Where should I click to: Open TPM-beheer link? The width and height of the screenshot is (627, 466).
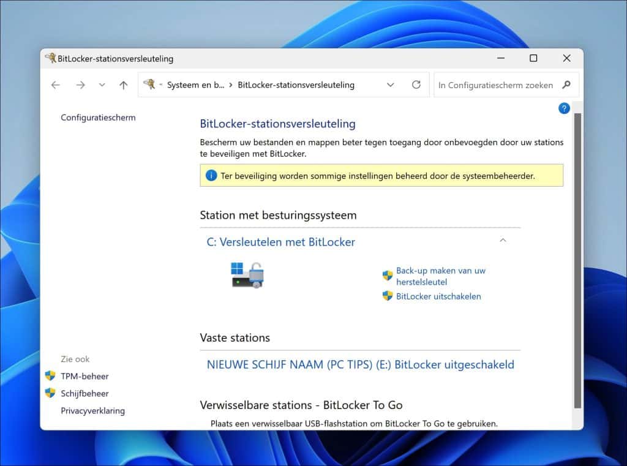pyautogui.click(x=84, y=377)
